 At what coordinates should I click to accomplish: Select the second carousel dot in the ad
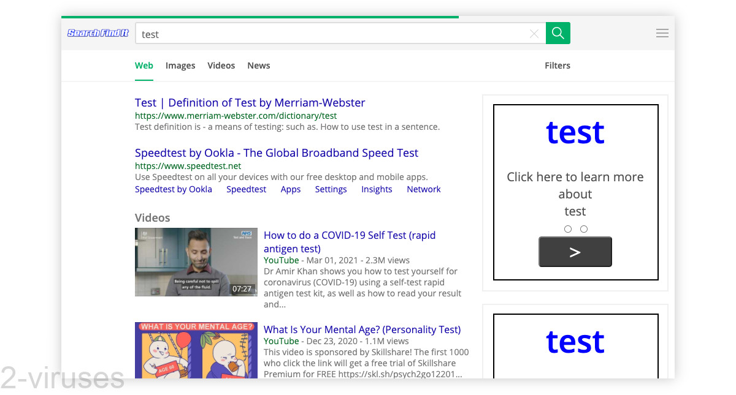coord(583,228)
